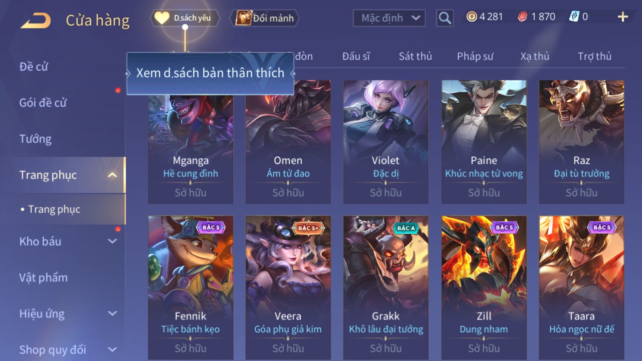Tap the gold coin balance icon
Image resolution: width=642 pixels, height=361 pixels.
click(471, 17)
